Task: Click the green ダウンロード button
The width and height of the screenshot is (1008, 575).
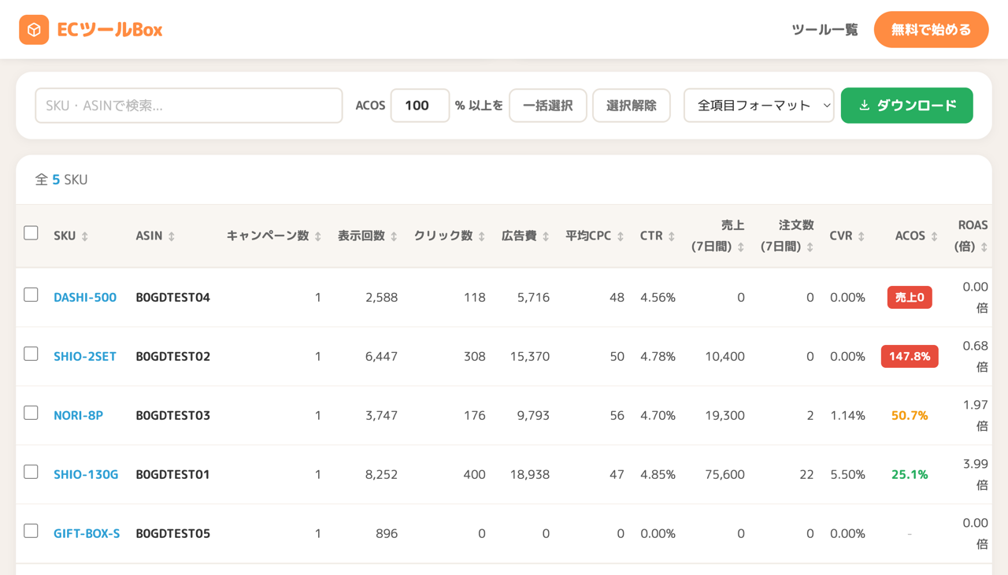Action: (x=907, y=106)
